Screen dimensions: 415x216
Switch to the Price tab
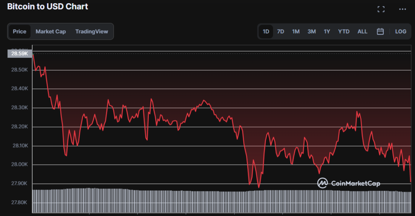pos(19,32)
